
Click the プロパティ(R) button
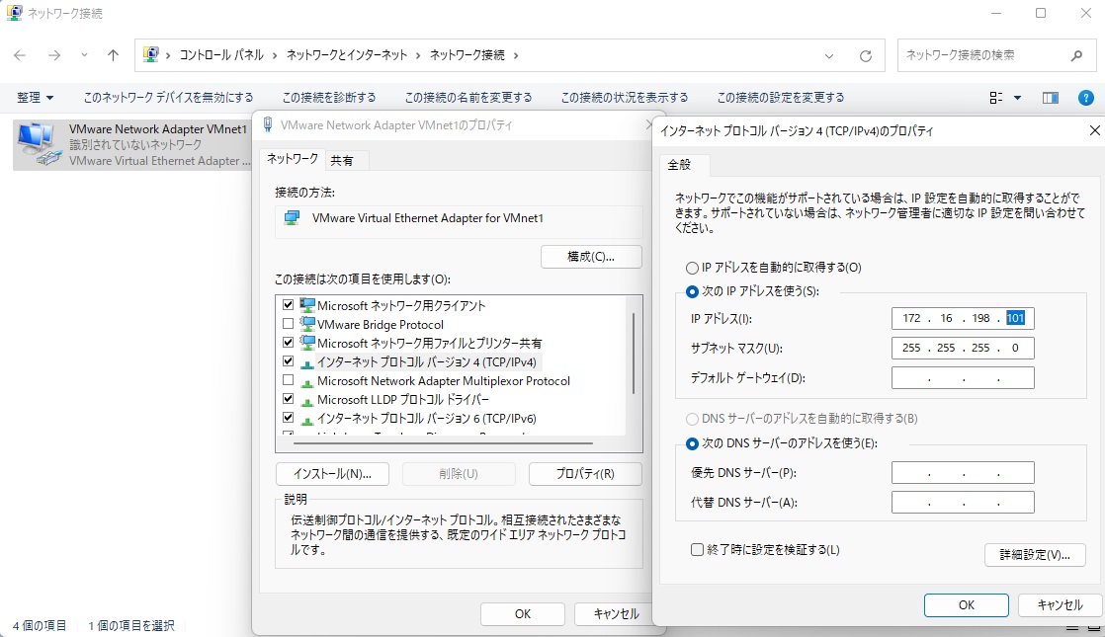pyautogui.click(x=585, y=474)
